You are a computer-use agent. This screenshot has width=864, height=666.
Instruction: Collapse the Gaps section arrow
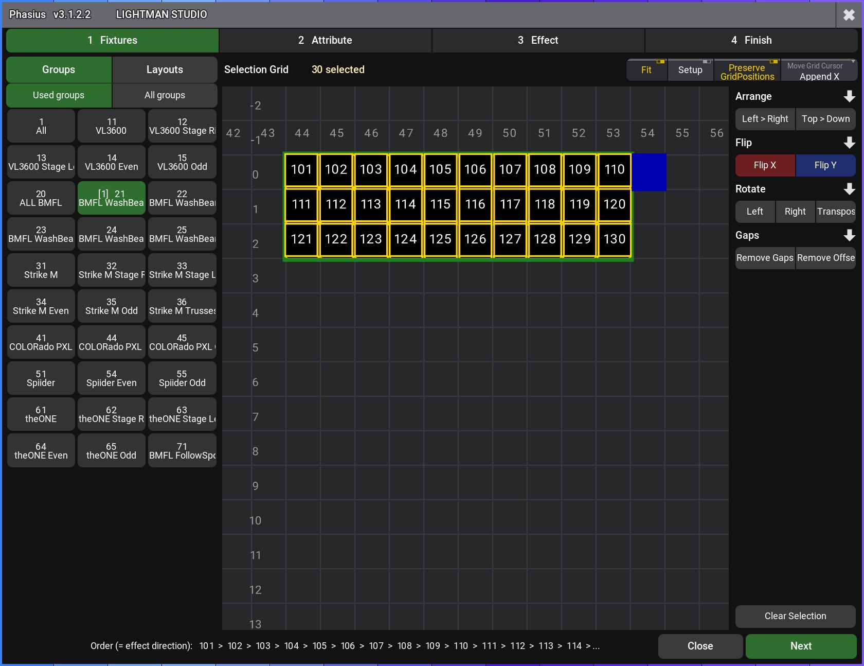coord(849,235)
